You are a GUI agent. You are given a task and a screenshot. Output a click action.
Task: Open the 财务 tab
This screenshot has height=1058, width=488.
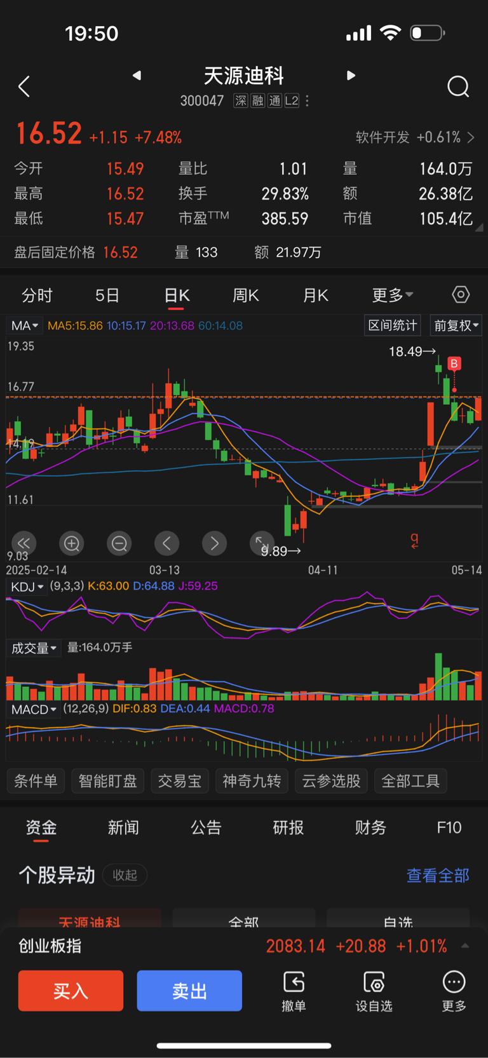click(x=370, y=827)
